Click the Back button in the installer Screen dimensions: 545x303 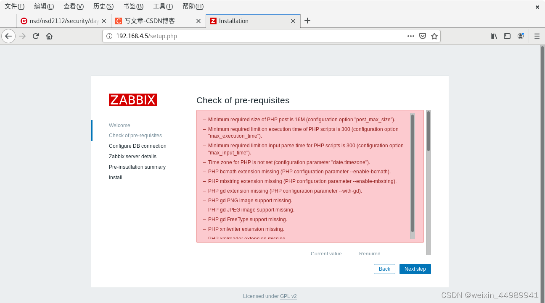coord(384,269)
